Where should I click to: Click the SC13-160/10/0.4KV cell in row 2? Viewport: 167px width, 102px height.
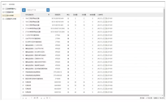[58, 22]
